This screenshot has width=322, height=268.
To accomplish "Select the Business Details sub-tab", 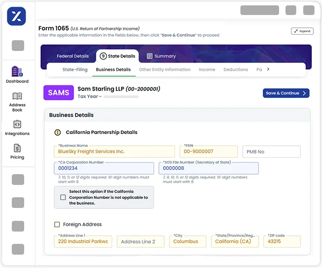I will [x=113, y=70].
